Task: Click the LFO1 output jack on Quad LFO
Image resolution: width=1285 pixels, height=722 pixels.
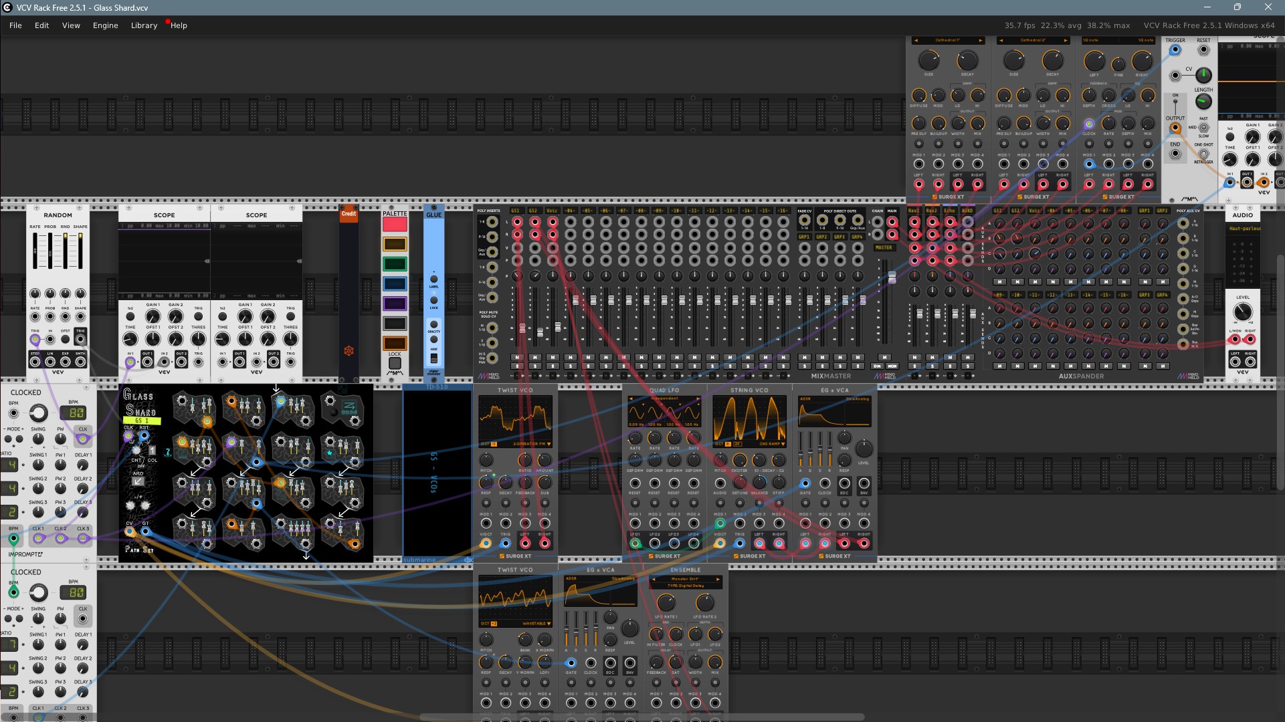Action: pos(635,544)
